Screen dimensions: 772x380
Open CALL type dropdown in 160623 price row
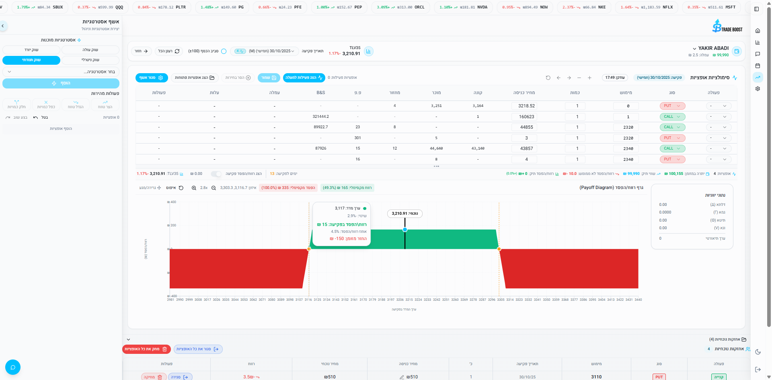672,117
